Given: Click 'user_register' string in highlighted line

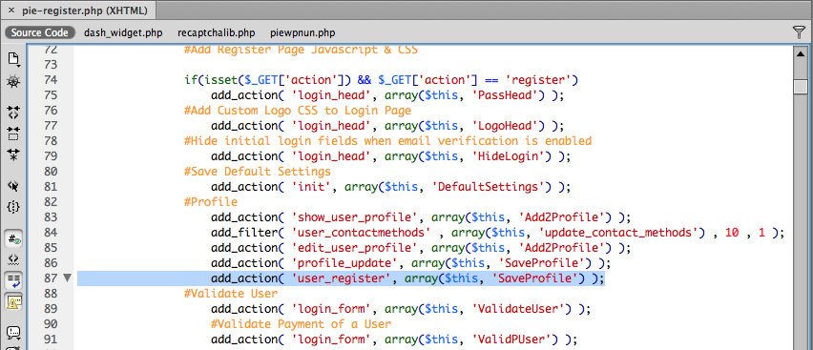Looking at the screenshot, I should [x=341, y=278].
